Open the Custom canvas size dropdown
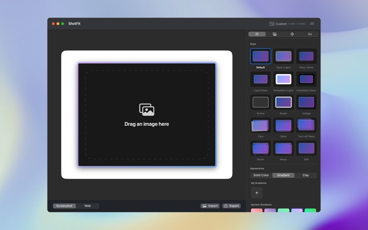This screenshot has height=230, width=368. point(287,24)
